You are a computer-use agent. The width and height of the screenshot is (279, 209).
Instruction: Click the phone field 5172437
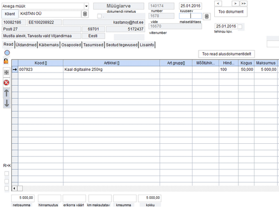[x=126, y=29]
